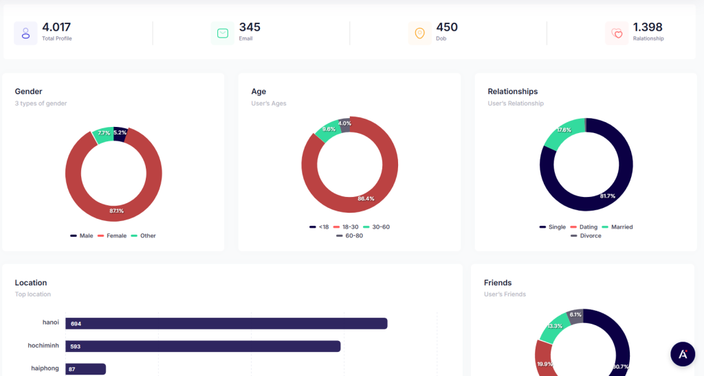The width and height of the screenshot is (704, 376).
Task: Click the 4.0% slice in Age donut
Action: tap(344, 124)
